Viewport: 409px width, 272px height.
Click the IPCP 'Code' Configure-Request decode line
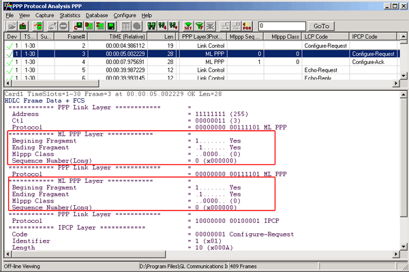(x=153, y=235)
